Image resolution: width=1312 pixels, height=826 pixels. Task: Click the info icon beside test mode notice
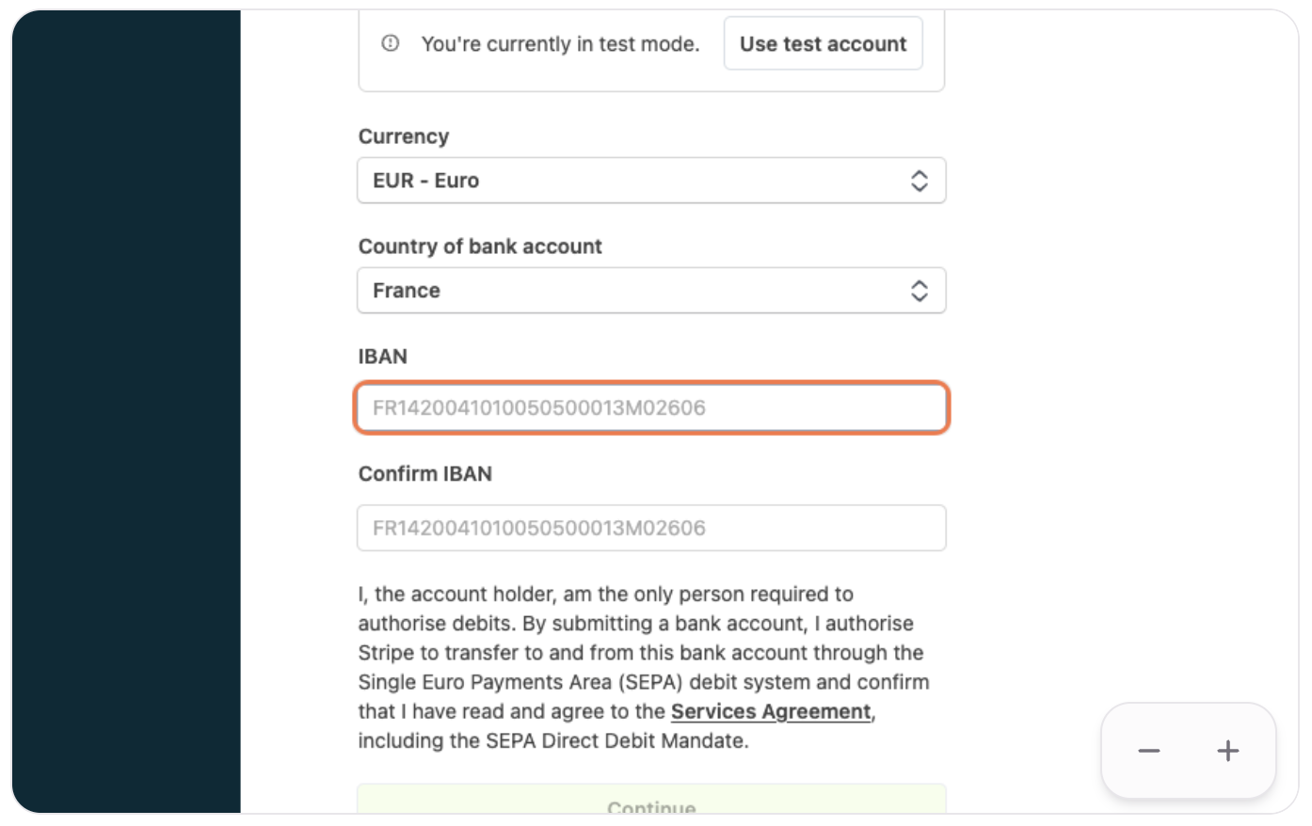click(391, 43)
